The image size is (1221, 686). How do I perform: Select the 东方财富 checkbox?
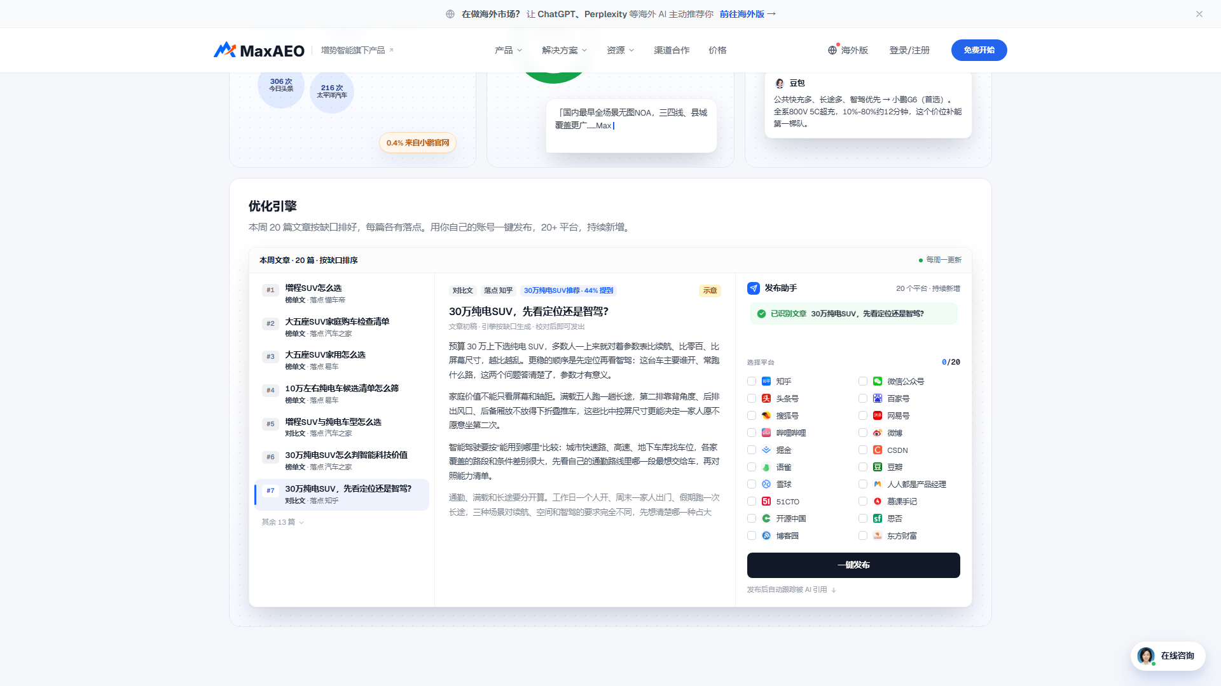[863, 535]
